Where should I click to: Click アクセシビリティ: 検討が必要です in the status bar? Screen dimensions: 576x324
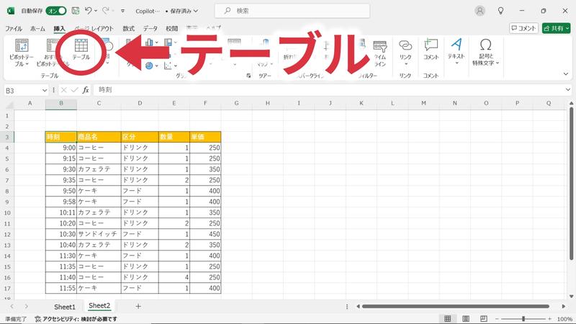click(x=76, y=319)
